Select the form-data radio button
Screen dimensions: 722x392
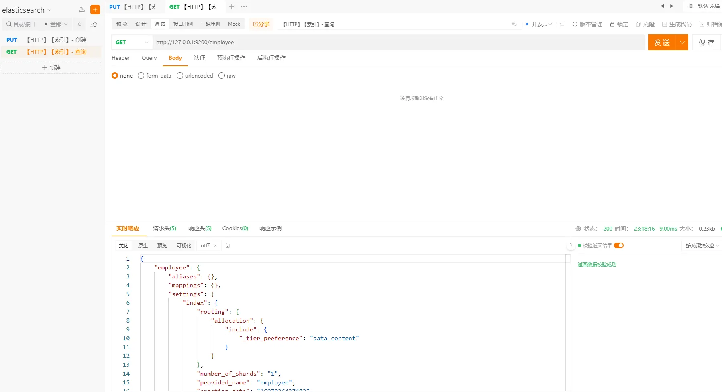141,76
